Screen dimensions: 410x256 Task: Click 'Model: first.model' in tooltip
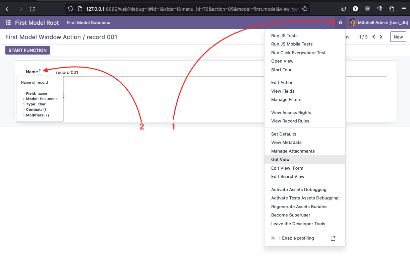42,99
